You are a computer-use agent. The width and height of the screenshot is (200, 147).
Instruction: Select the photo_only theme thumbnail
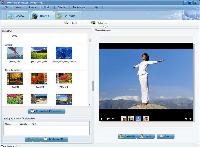[15, 53]
